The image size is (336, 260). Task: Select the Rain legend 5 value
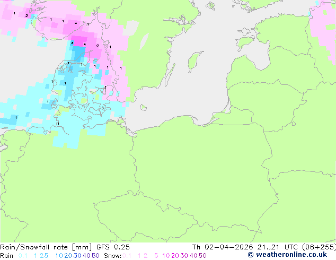click(x=46, y=256)
